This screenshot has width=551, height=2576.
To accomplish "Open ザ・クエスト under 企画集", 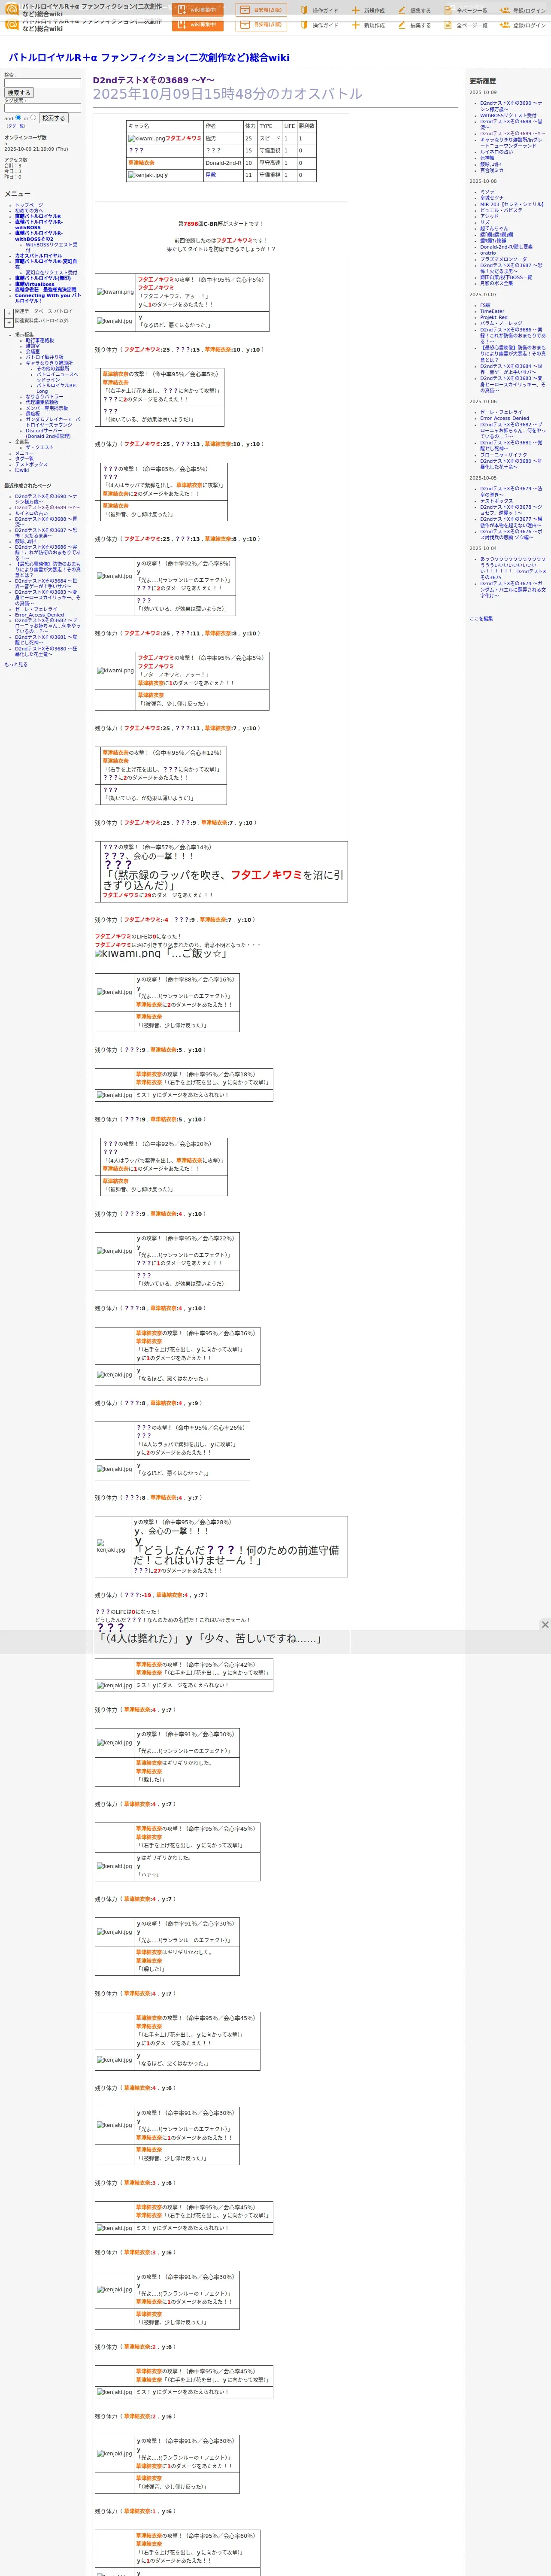I will pyautogui.click(x=40, y=448).
